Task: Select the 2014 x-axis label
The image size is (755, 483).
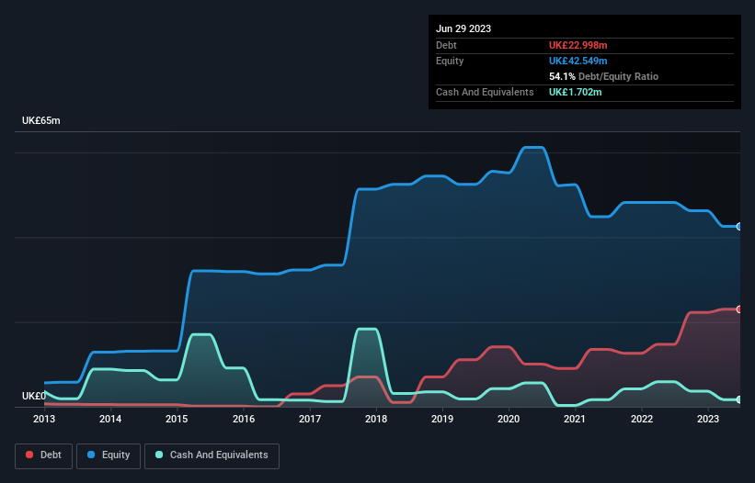Action: (110, 419)
